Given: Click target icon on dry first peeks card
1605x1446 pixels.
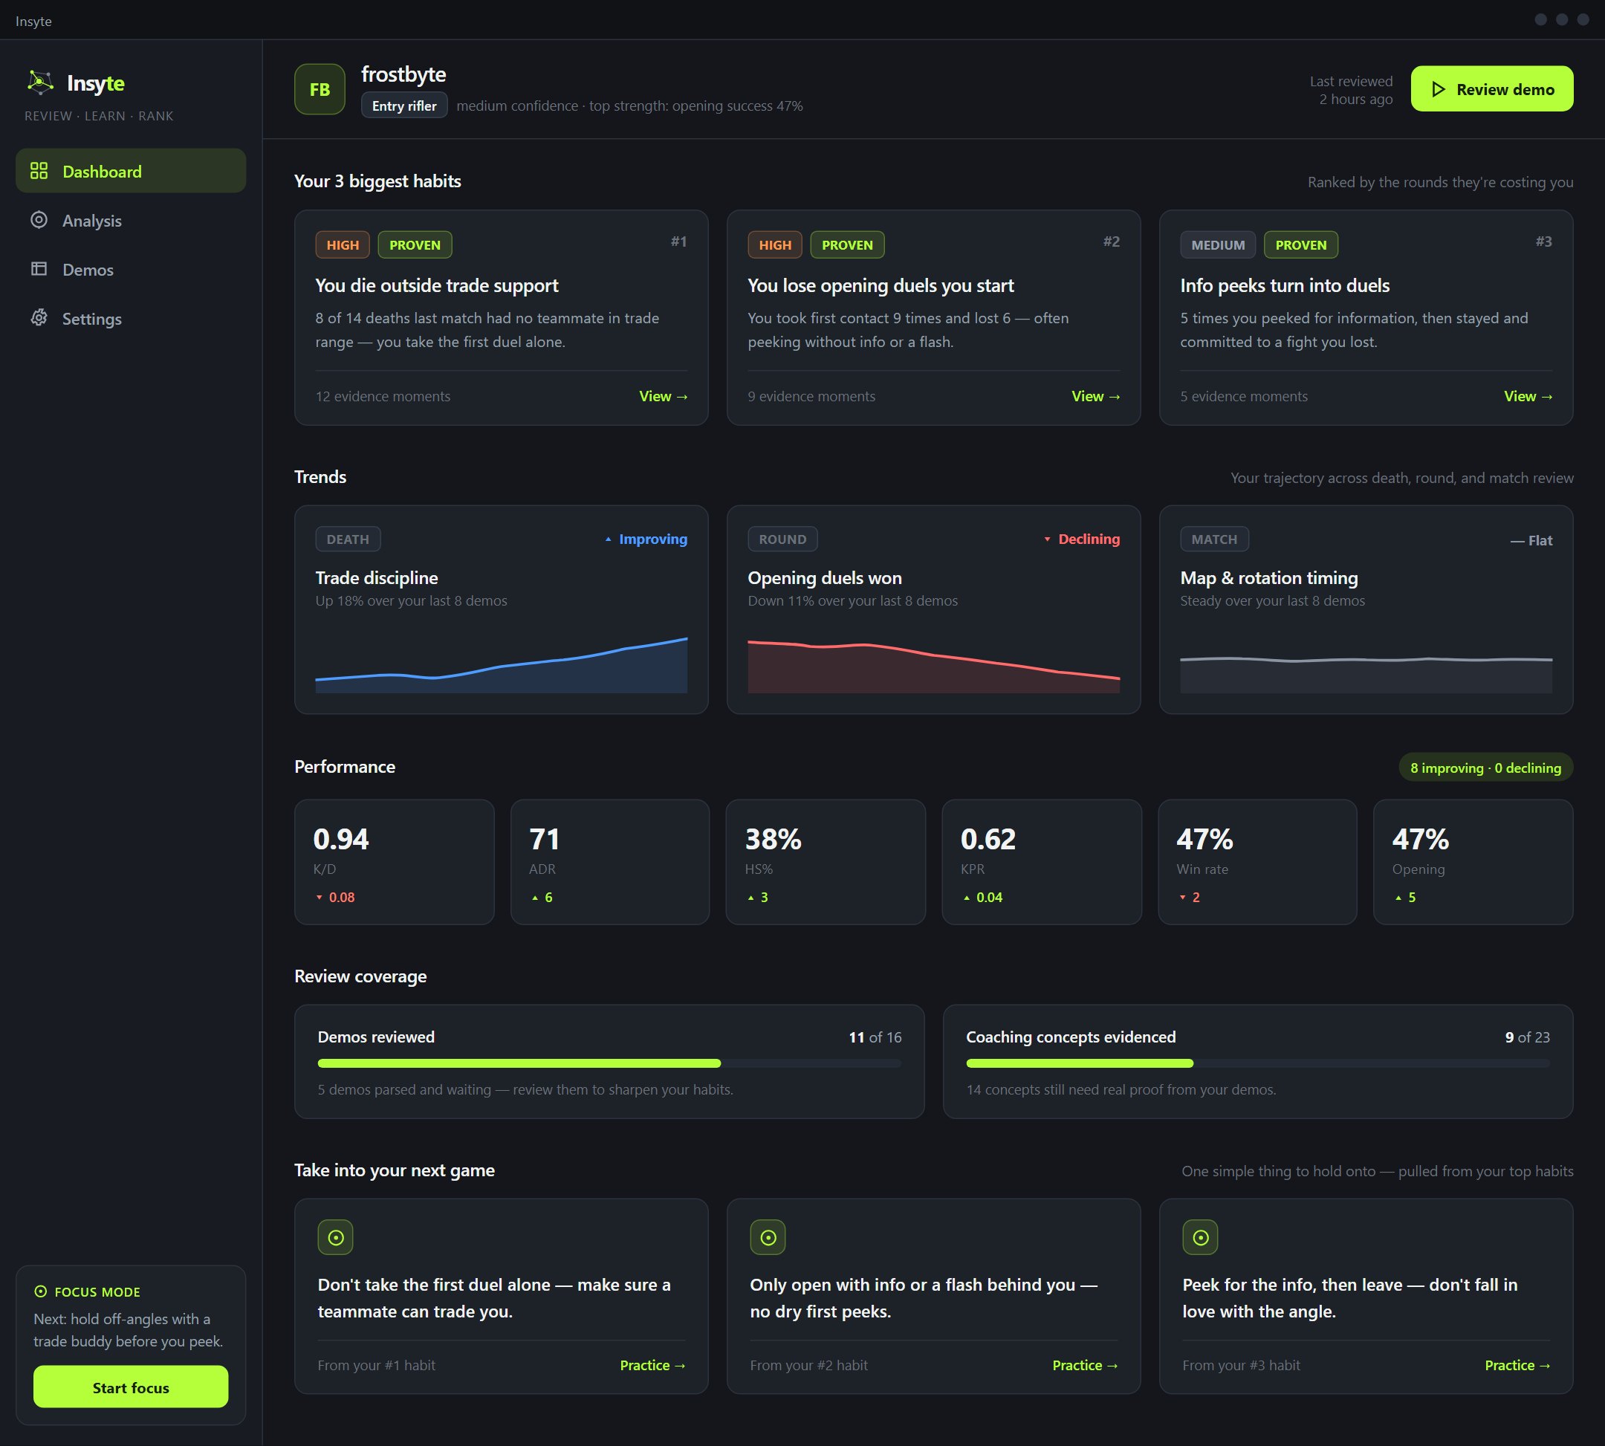Looking at the screenshot, I should (768, 1238).
